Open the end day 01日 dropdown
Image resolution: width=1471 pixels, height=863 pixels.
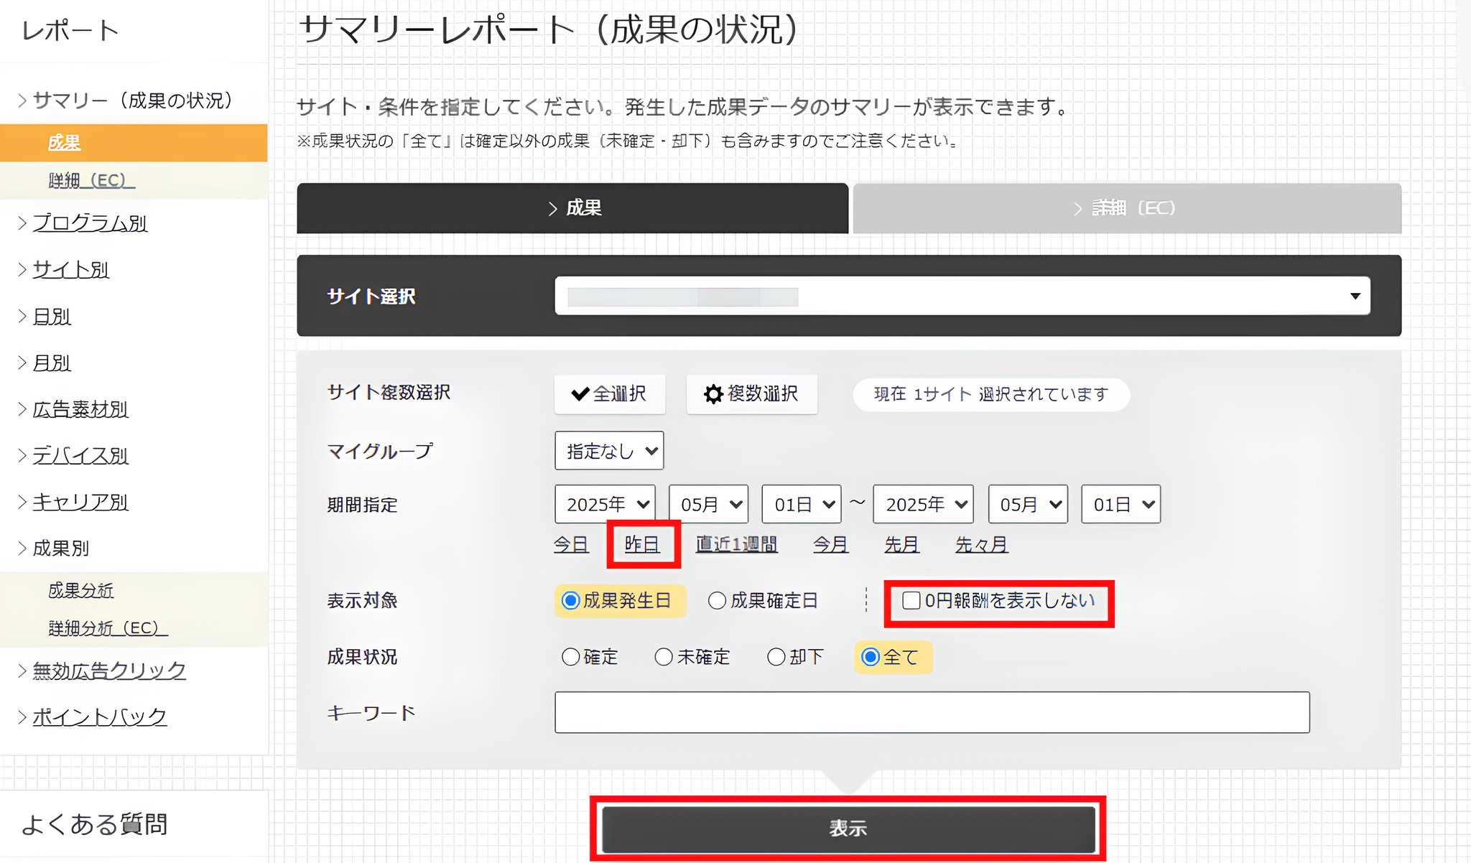point(1120,504)
